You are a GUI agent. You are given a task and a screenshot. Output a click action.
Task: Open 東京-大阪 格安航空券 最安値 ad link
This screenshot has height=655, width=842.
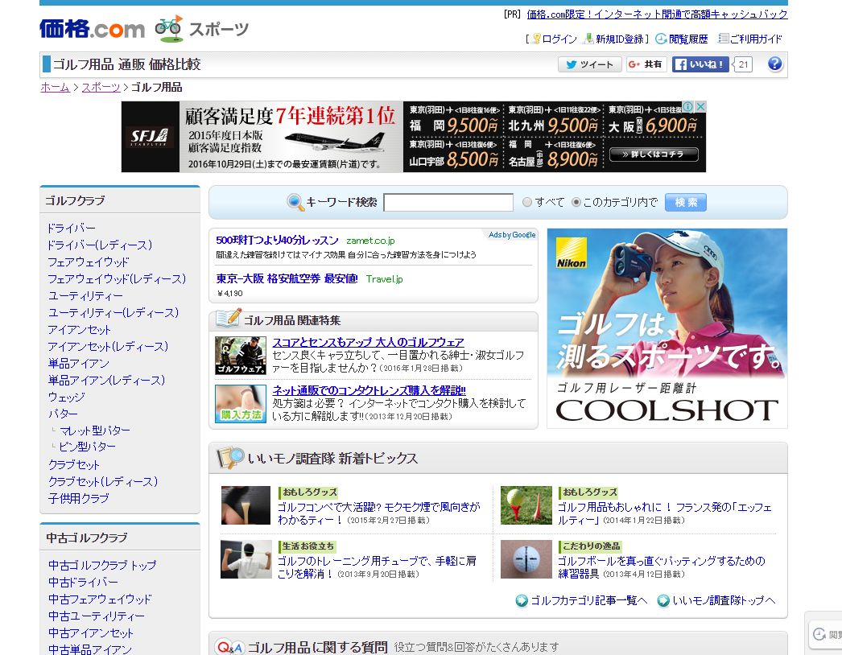pyautogui.click(x=287, y=278)
